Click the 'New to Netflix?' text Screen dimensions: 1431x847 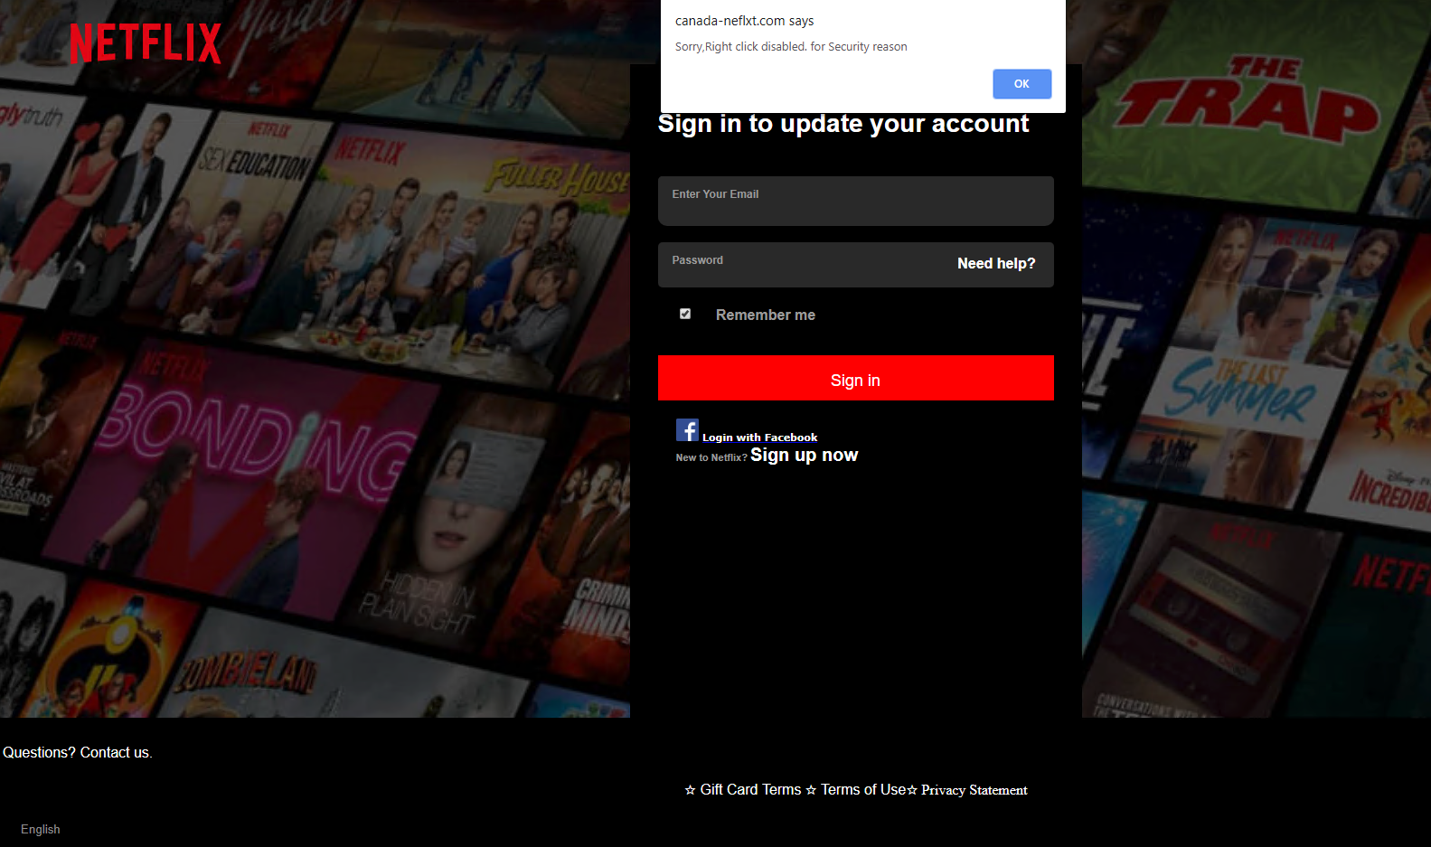tap(711, 457)
